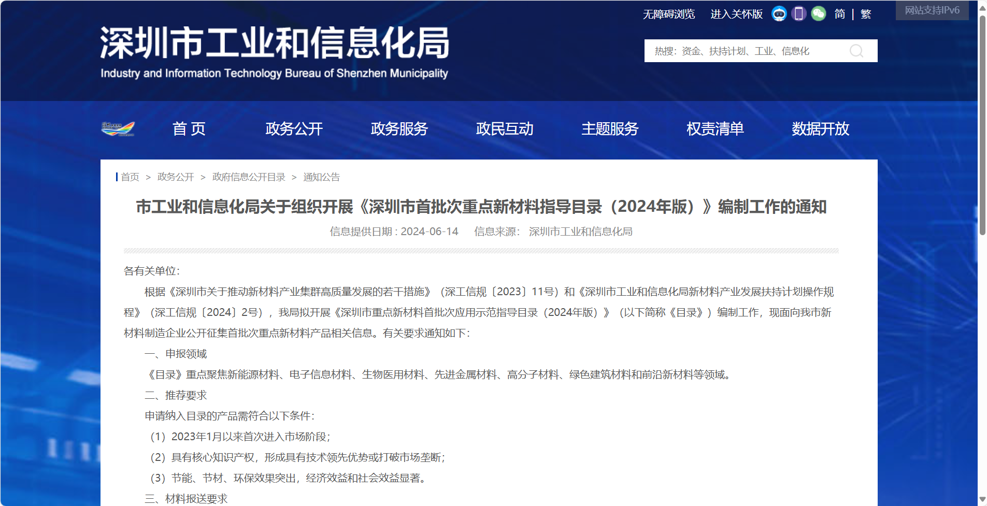
Task: Click the 信息来源 深圳市工业和信息化局 text
Action: [x=553, y=232]
